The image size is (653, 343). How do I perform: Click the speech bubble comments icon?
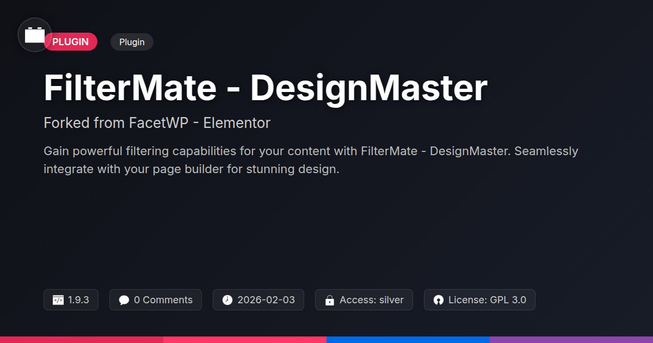pyautogui.click(x=124, y=300)
